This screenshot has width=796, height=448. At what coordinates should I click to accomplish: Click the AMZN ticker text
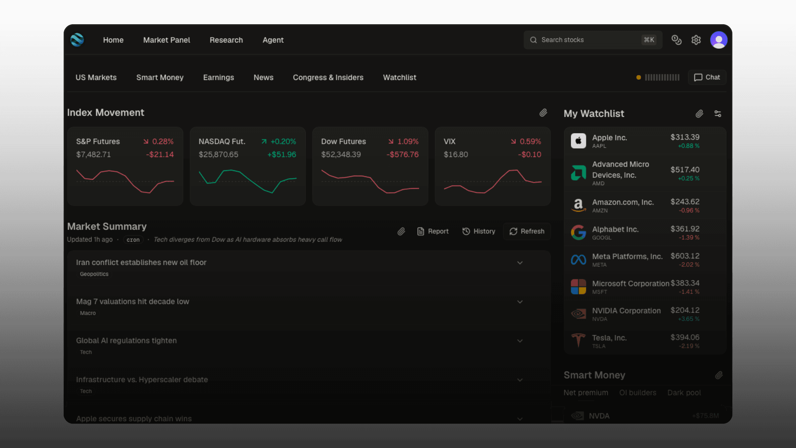point(600,211)
